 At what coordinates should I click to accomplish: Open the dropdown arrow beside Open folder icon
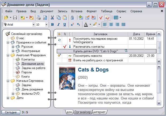click(10, 18)
